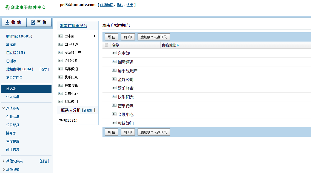The image size is (311, 173).
Task: Tick the select-all checkbox in the table header
Action: pos(106,45)
